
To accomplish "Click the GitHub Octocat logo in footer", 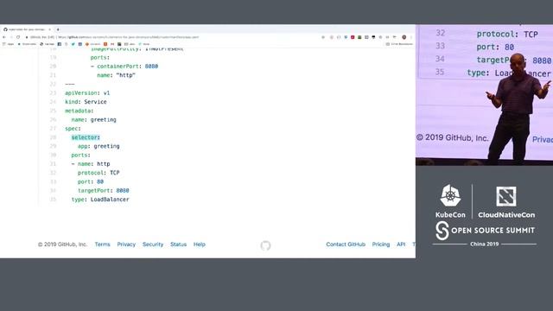I will click(265, 245).
